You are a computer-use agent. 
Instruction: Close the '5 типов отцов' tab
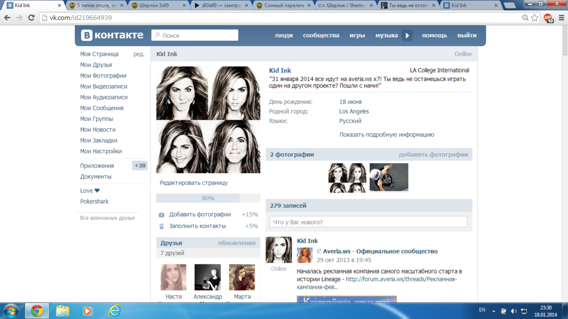point(122,6)
